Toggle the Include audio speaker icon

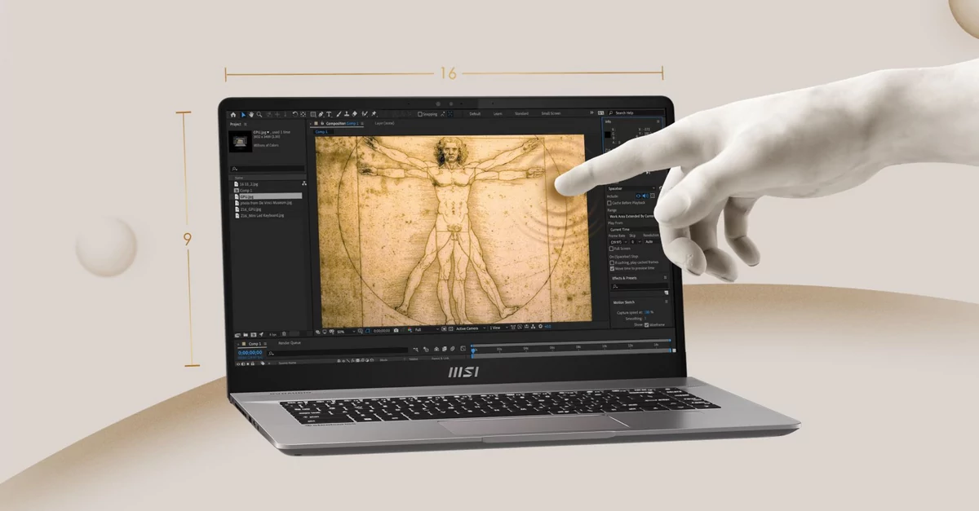645,195
